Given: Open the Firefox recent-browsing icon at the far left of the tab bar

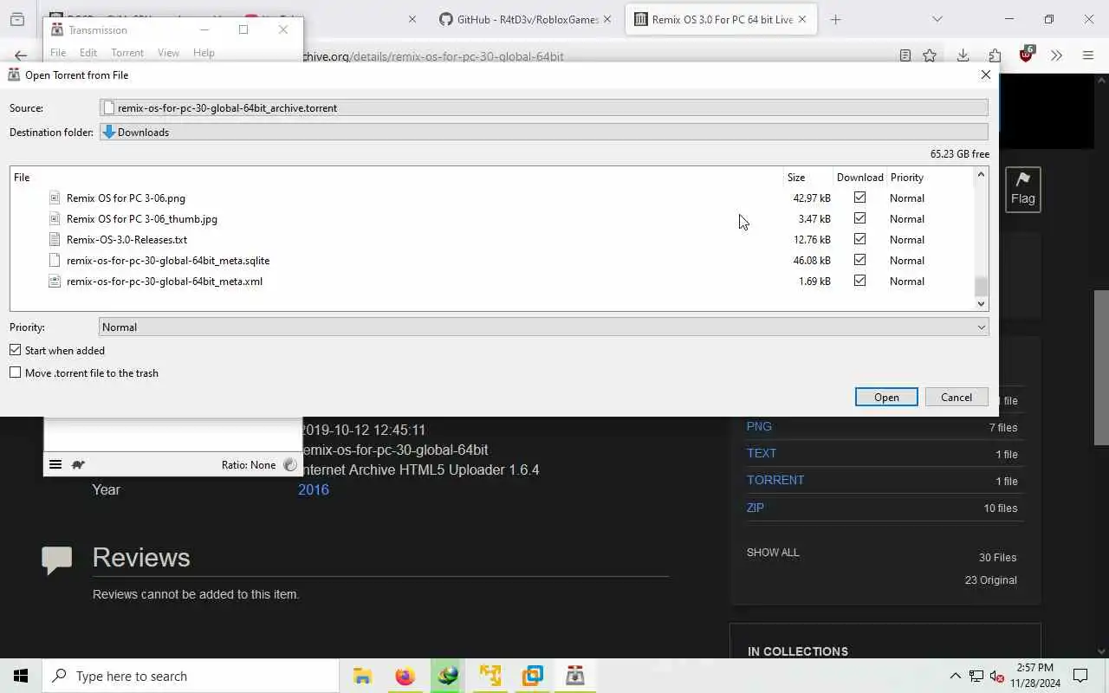Looking at the screenshot, I should point(17,19).
